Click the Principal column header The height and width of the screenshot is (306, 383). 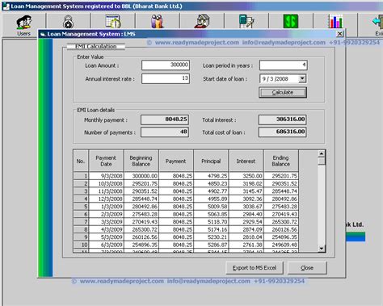pyautogui.click(x=211, y=161)
